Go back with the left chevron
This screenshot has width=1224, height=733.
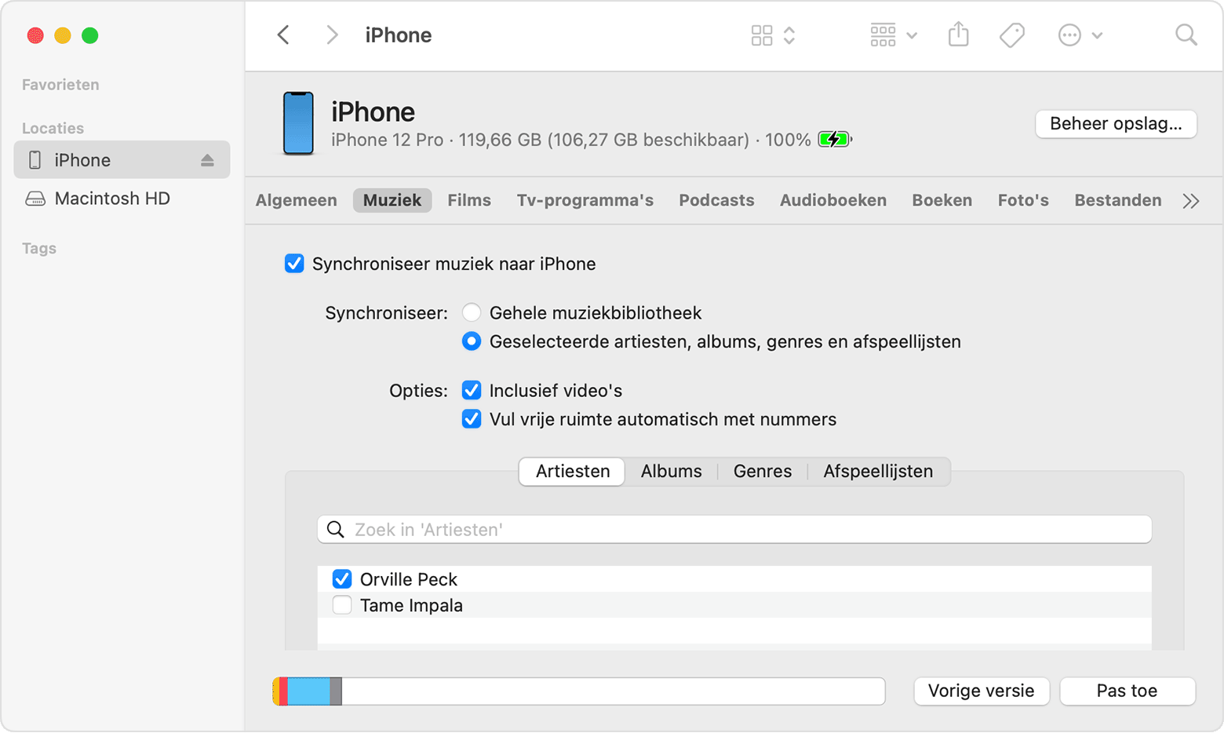tap(284, 35)
